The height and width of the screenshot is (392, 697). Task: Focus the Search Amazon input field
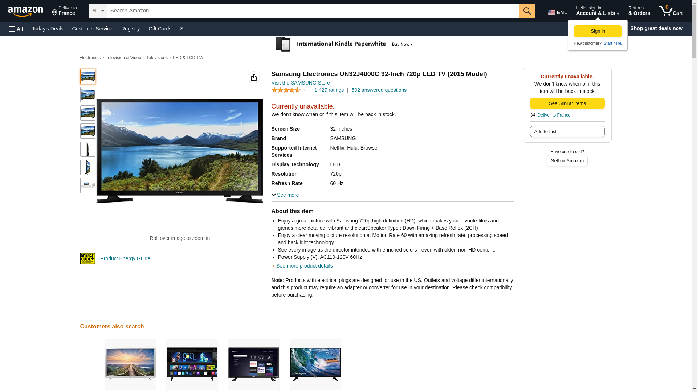313,11
